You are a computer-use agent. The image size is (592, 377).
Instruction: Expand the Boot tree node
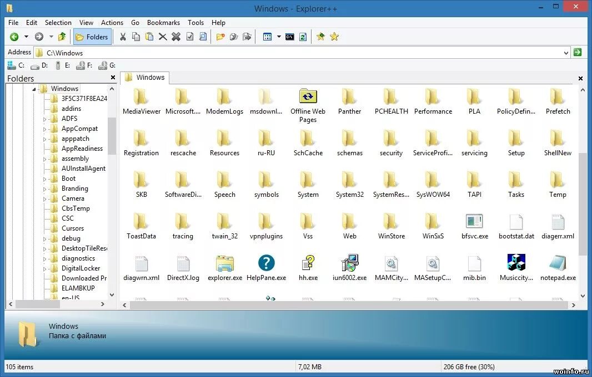[x=44, y=179]
